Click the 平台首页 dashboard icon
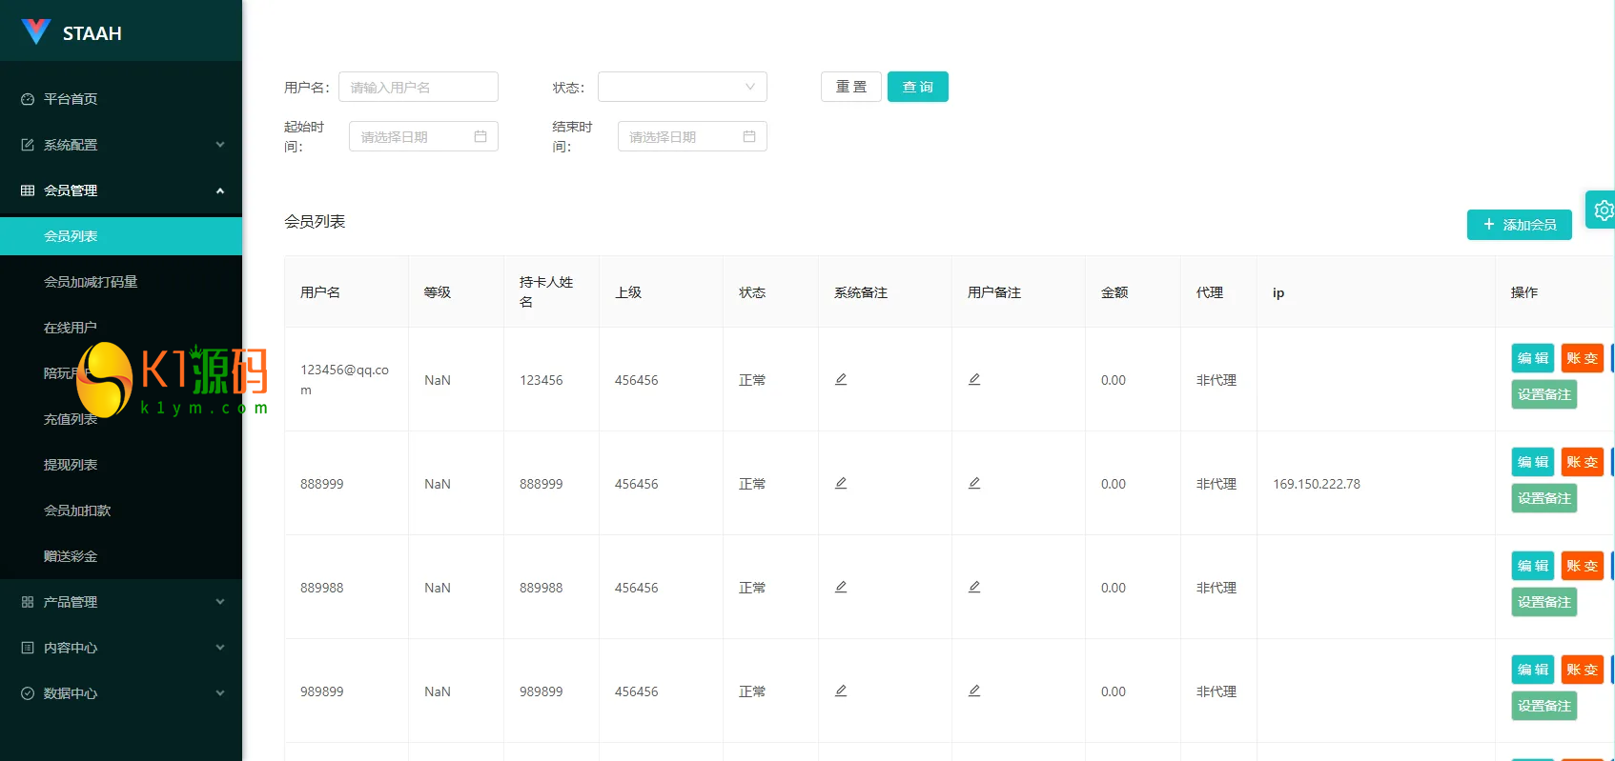The height and width of the screenshot is (761, 1615). 28,99
